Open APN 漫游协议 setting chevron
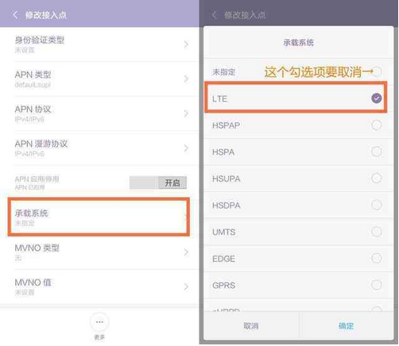 pyautogui.click(x=186, y=148)
